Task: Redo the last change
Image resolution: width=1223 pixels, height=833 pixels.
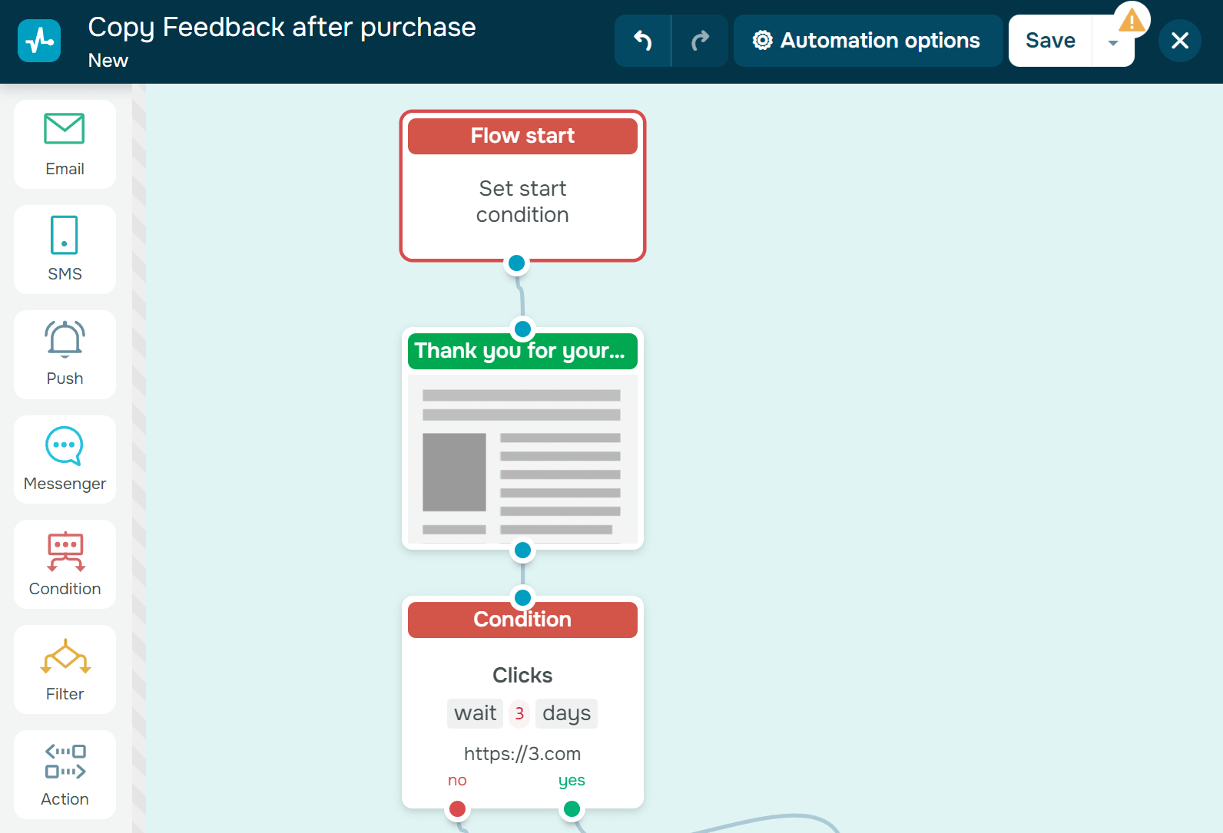Action: [x=700, y=41]
